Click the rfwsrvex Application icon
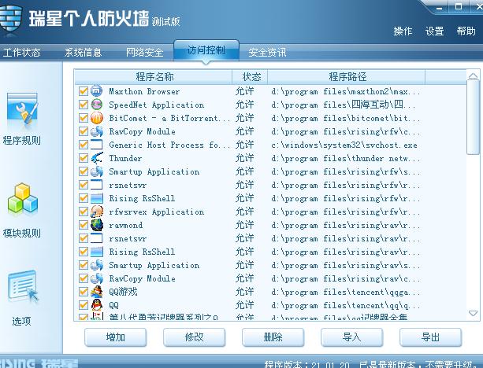This screenshot has height=368, width=483. point(96,212)
